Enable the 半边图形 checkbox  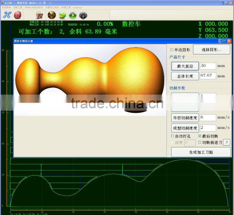pyautogui.click(x=172, y=50)
